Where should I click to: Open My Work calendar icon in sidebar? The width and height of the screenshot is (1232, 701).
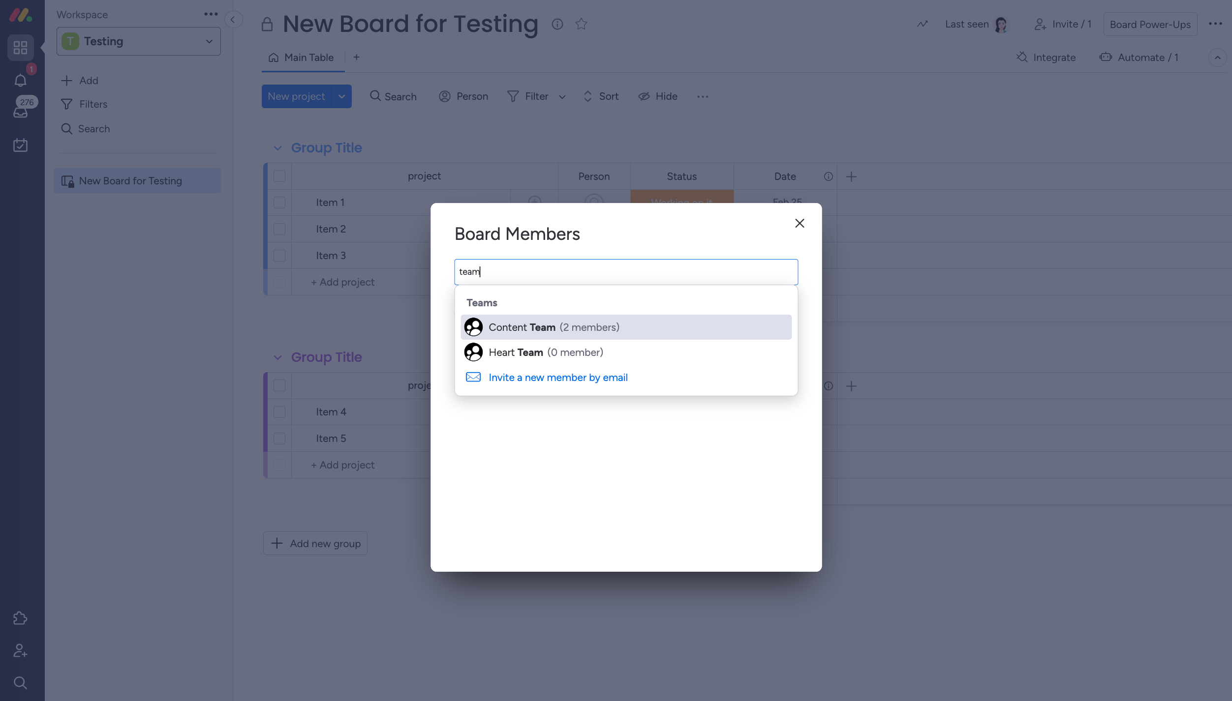pyautogui.click(x=20, y=145)
